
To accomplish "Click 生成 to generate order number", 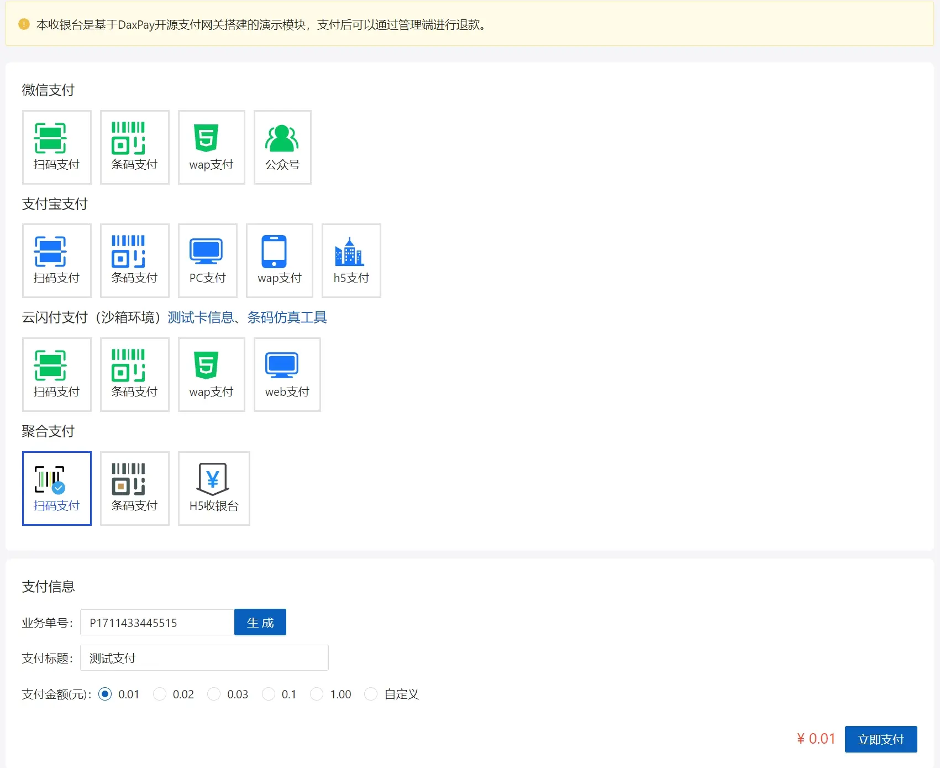I will (x=260, y=623).
